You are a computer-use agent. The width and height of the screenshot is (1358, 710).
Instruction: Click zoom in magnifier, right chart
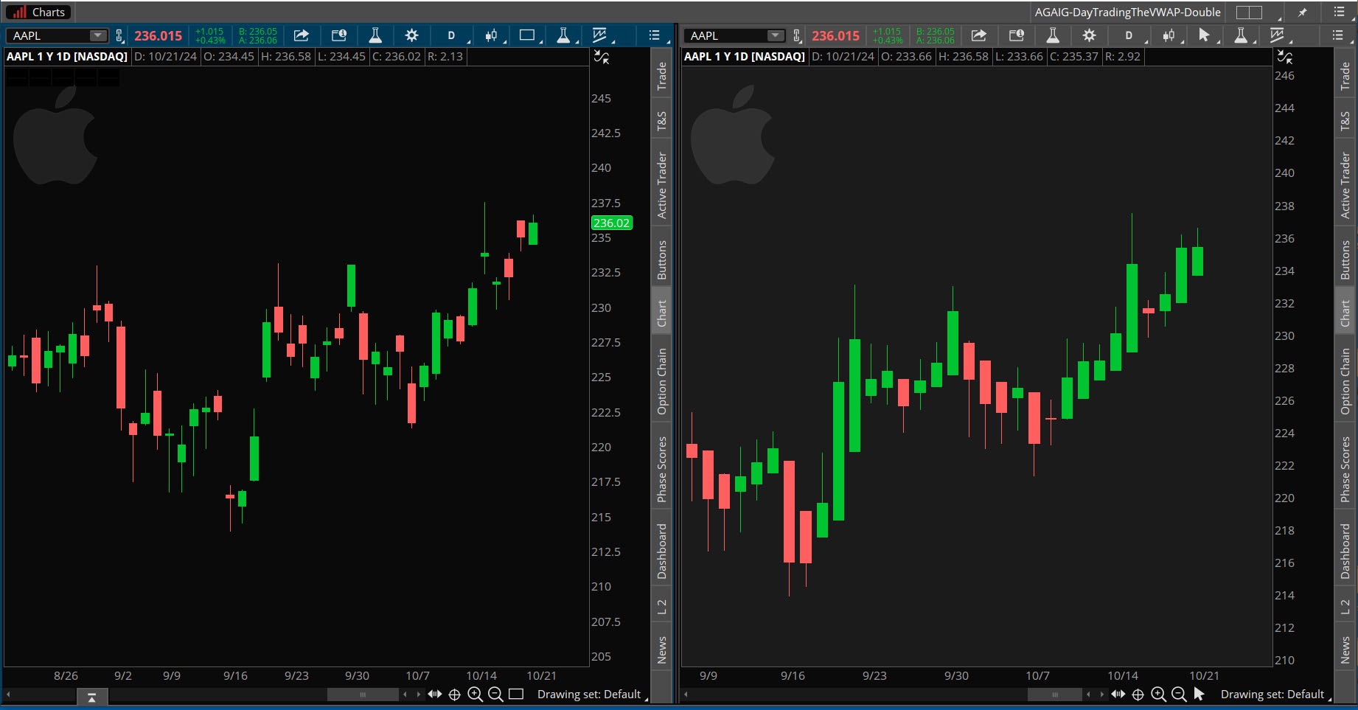[x=1159, y=695]
